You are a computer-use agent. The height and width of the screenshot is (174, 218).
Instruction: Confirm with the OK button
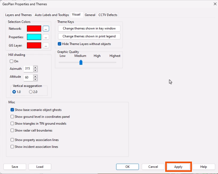pyautogui.click(x=128, y=167)
